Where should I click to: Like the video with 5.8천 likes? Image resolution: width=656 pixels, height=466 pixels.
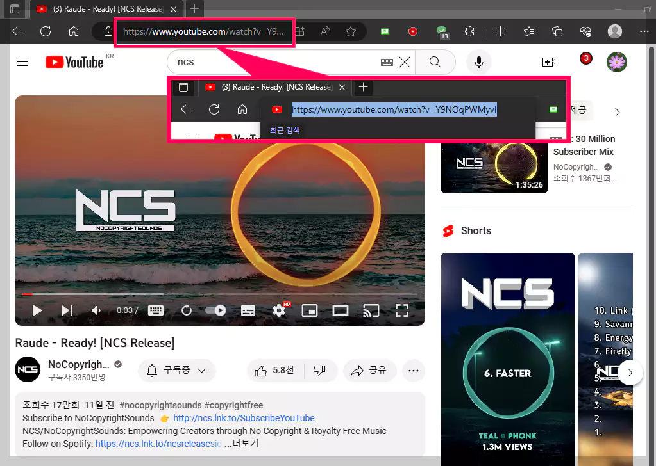(275, 371)
